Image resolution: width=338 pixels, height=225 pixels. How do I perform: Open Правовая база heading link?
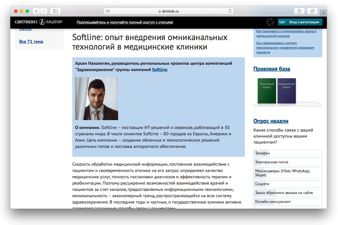(271, 69)
